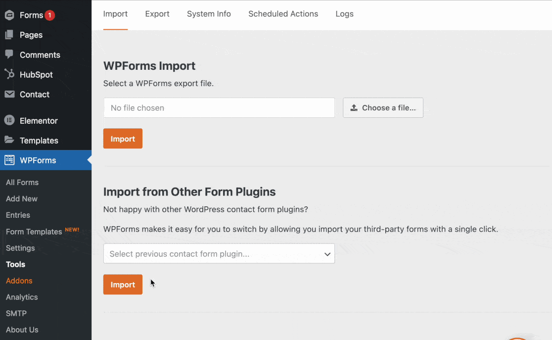The width and height of the screenshot is (552, 340).
Task: Click Import button under Other Form Plugins
Action: 123,285
